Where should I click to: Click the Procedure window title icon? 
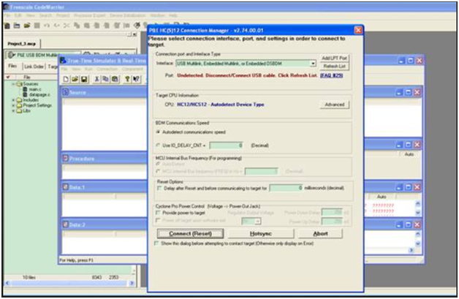[x=66, y=159]
